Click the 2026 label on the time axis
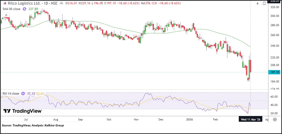 coord(189,119)
